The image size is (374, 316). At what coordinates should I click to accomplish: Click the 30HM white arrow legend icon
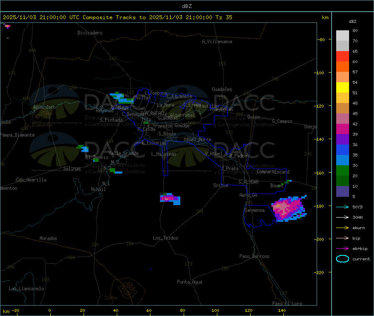point(342,217)
